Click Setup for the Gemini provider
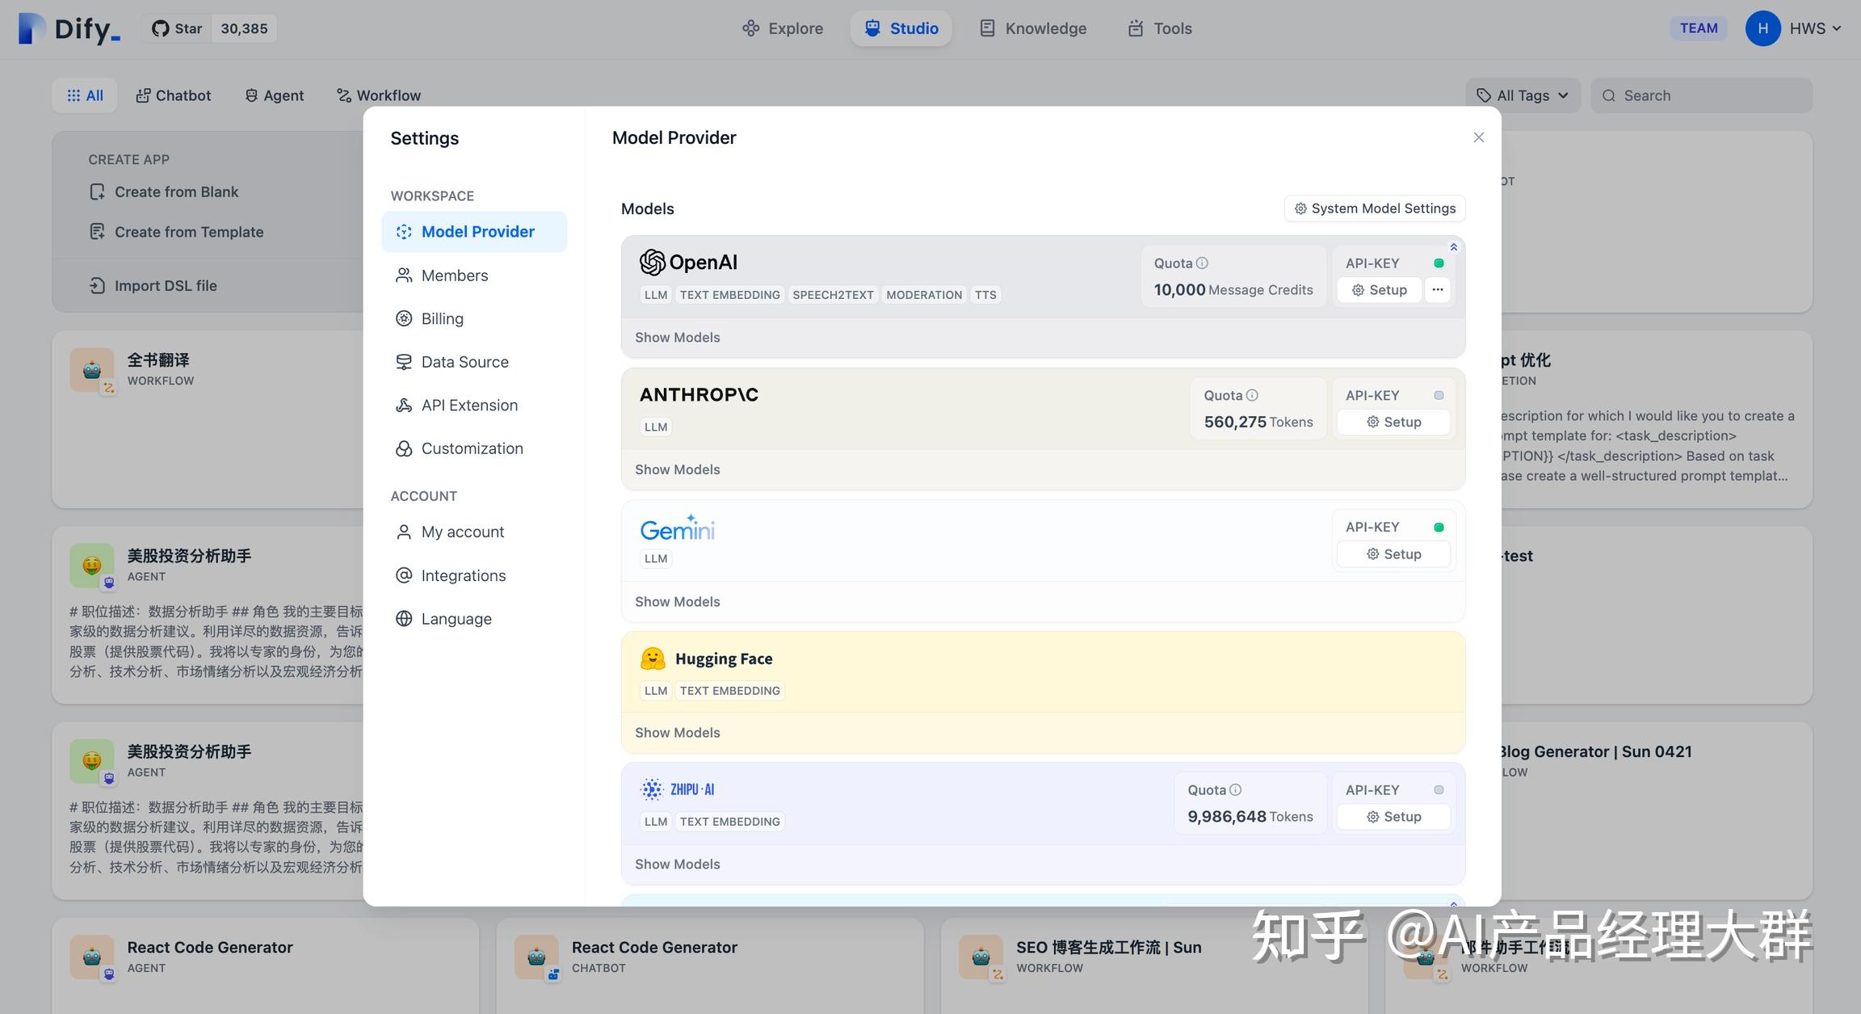This screenshot has height=1014, width=1861. coord(1393,553)
